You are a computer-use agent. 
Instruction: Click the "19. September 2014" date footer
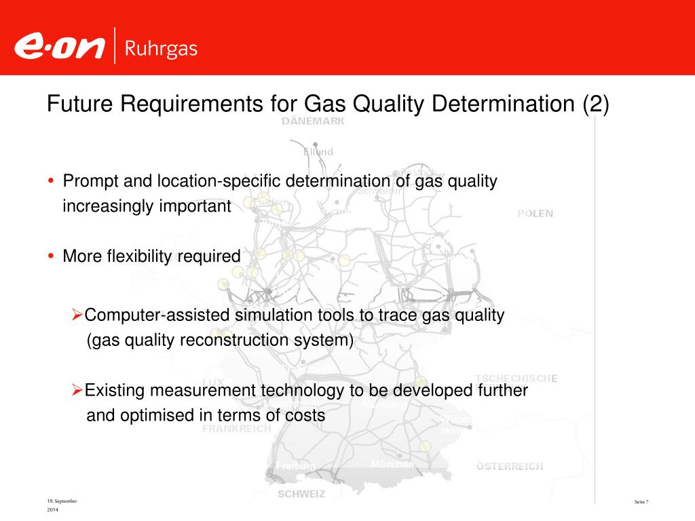click(x=62, y=505)
